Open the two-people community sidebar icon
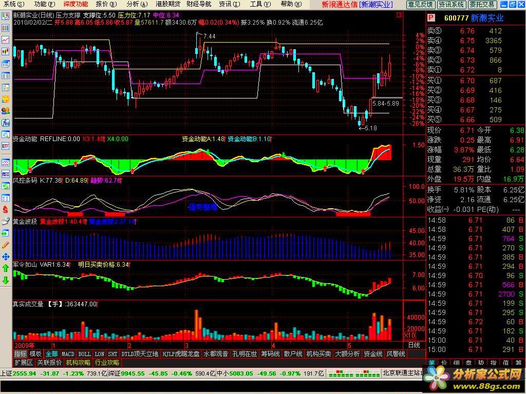The width and height of the screenshot is (526, 394). click(5, 111)
